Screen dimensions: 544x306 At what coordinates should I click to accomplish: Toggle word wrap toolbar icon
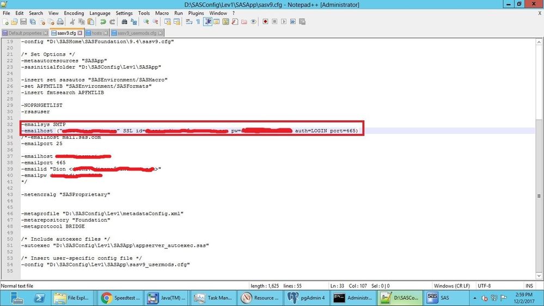(189, 22)
